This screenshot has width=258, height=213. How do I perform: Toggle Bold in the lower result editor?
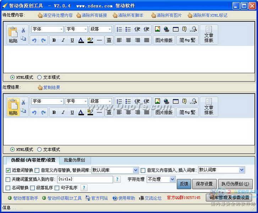[54, 113]
